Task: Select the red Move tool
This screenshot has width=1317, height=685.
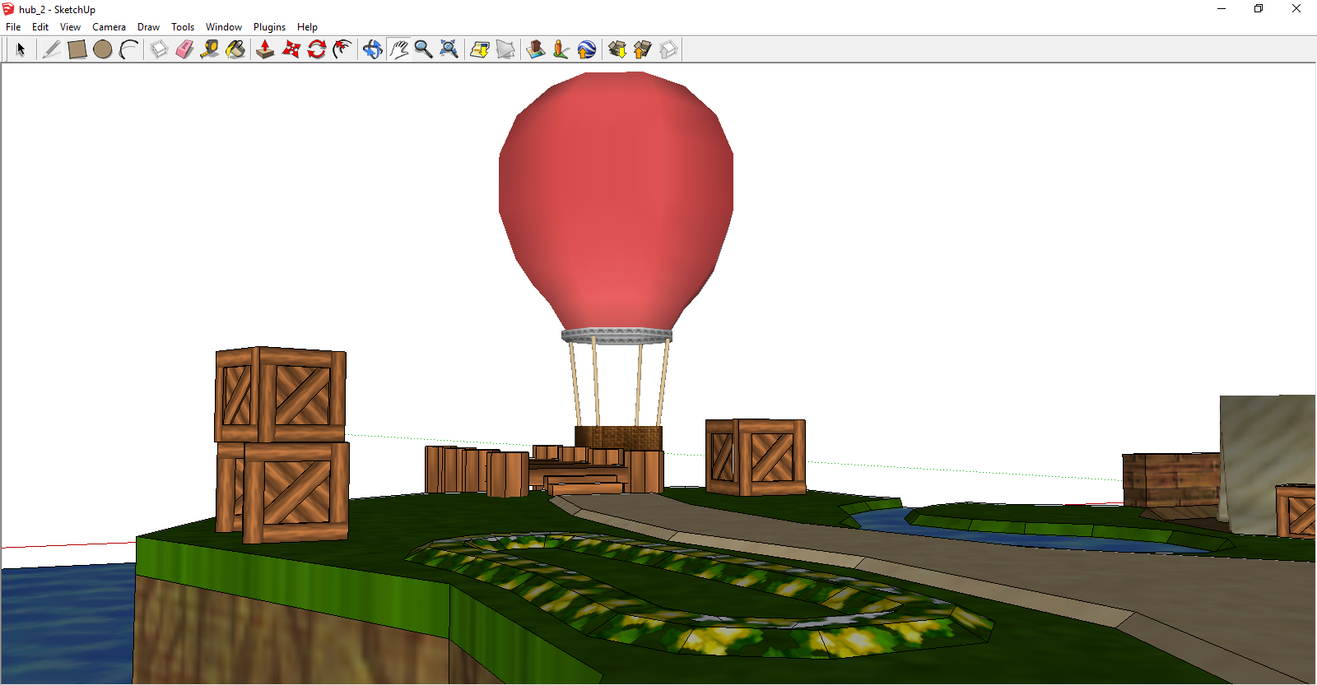Action: click(291, 49)
